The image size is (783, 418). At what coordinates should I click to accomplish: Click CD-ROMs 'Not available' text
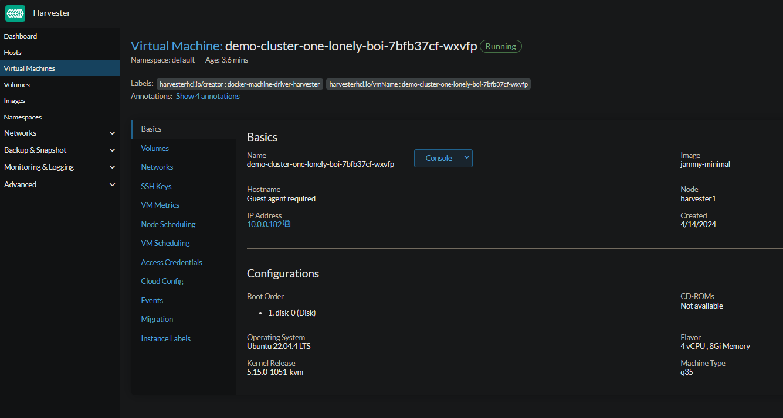[x=701, y=306]
